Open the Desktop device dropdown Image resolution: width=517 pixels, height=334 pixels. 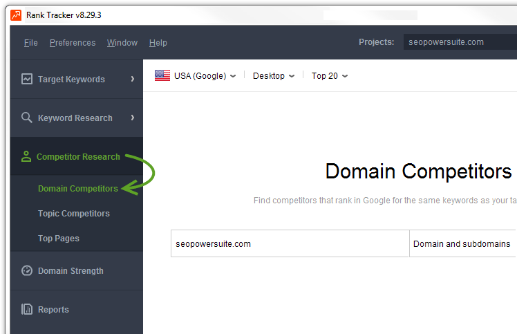[x=273, y=76]
